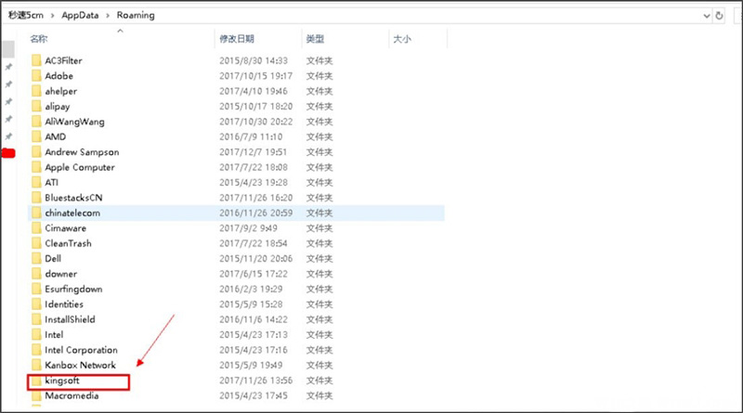Image resolution: width=743 pixels, height=413 pixels.
Task: Click date 2015/8/30 14:33 in AC3Filter row
Action: 254,60
